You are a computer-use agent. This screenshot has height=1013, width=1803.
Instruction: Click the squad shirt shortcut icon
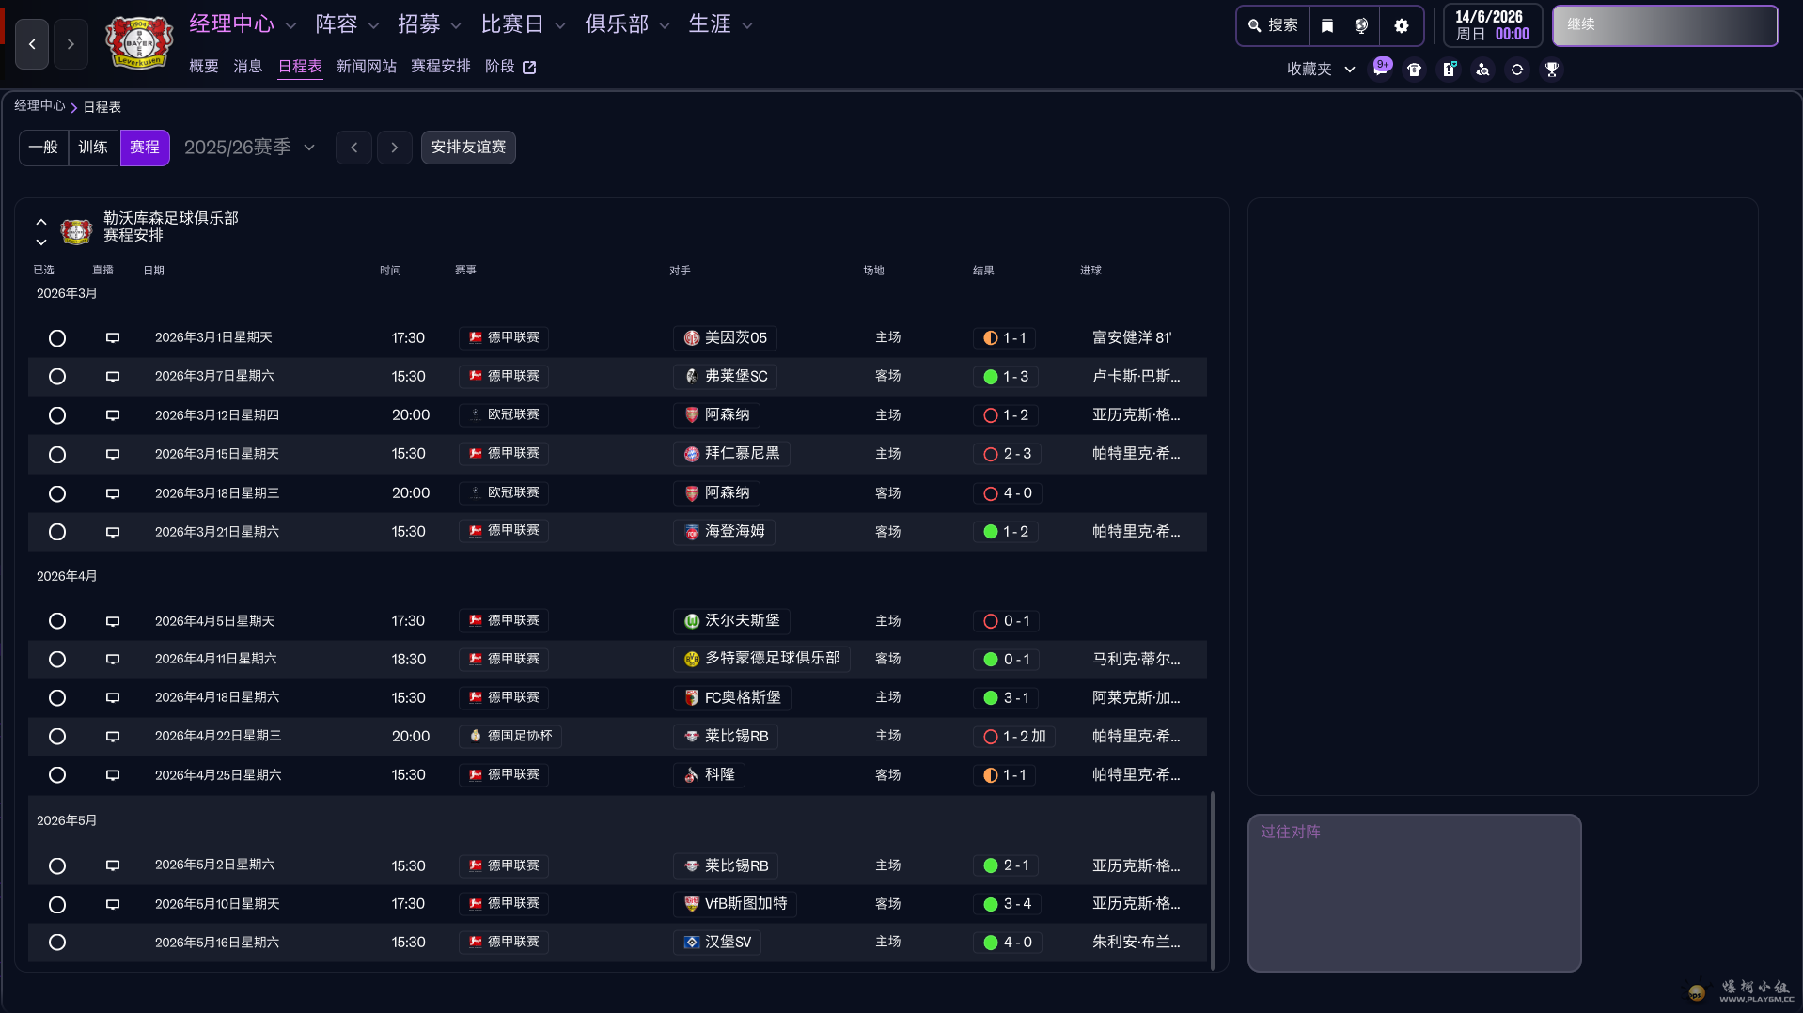1414,70
